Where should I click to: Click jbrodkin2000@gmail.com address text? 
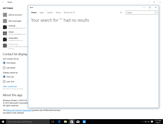(x=17, y=34)
